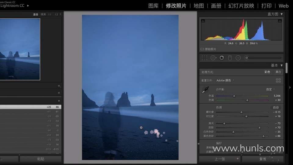Screen dimensions: 293x165
Task: Click the navigator preview thumbnail
Action: (x=20, y=49)
